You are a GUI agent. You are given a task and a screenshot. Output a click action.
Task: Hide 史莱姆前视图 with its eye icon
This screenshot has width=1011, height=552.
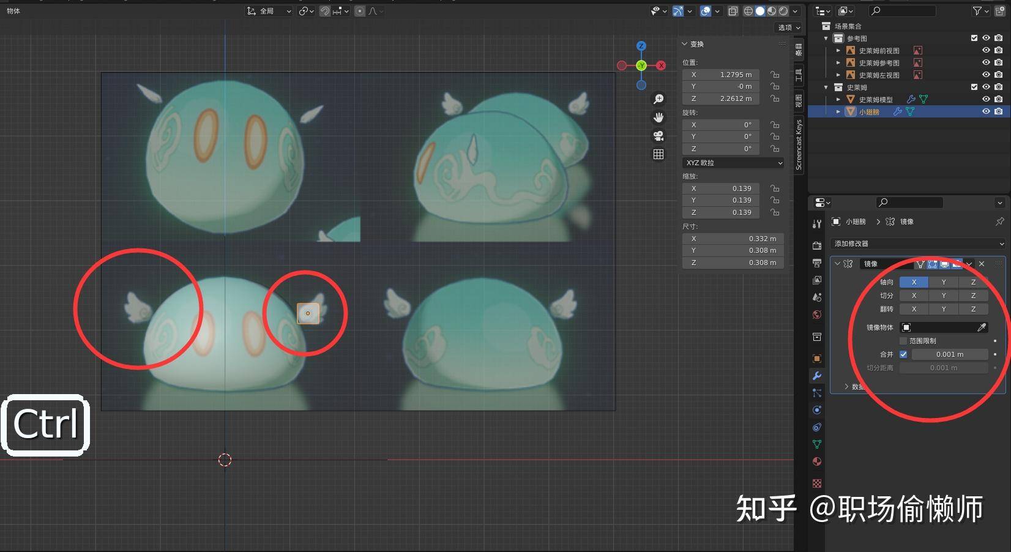pyautogui.click(x=986, y=50)
